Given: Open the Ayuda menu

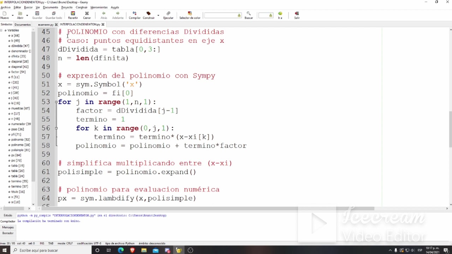Looking at the screenshot, I should coord(115,7).
